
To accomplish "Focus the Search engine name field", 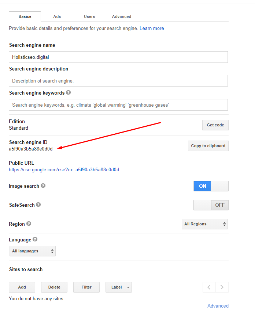I will click(118, 57).
